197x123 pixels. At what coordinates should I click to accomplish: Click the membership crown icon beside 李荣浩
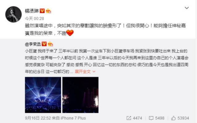[x=50, y=44]
